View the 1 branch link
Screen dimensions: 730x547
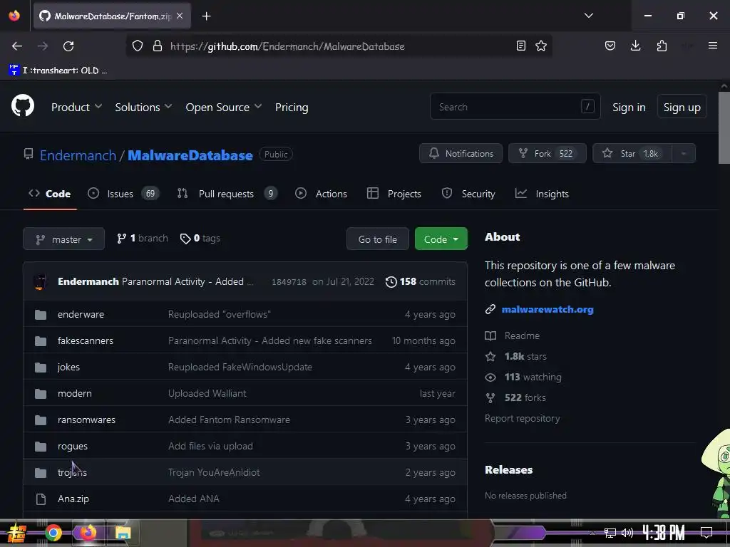(x=143, y=238)
